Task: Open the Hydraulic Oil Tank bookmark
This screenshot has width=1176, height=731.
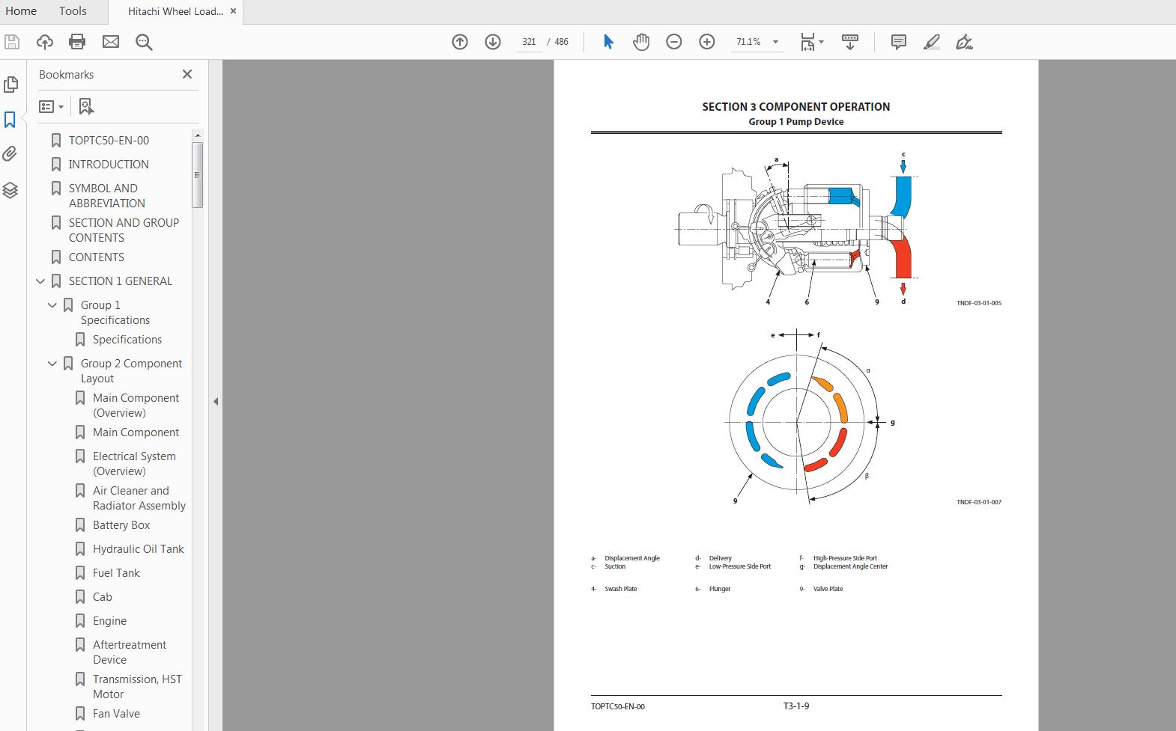Action: [x=138, y=549]
